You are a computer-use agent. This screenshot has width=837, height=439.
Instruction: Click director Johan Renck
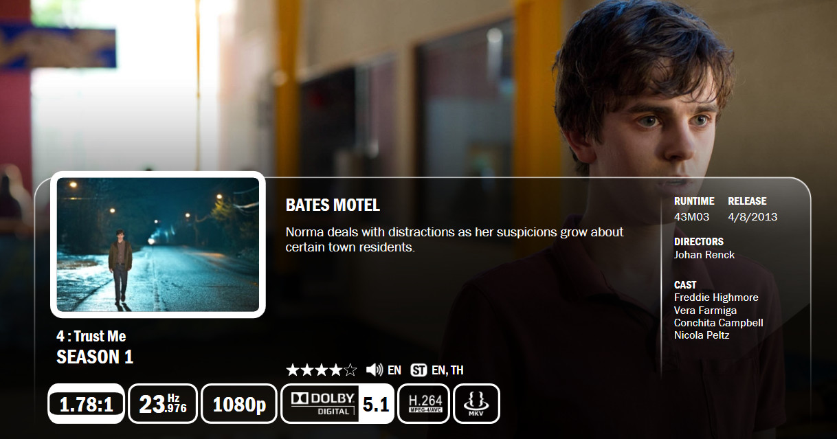point(704,255)
